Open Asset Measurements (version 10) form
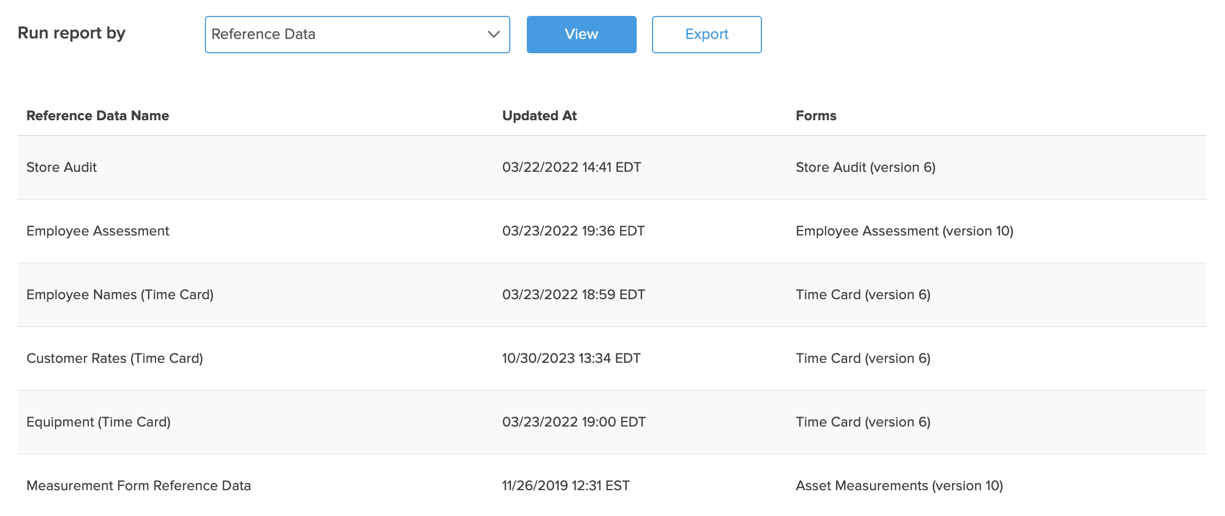 click(899, 486)
